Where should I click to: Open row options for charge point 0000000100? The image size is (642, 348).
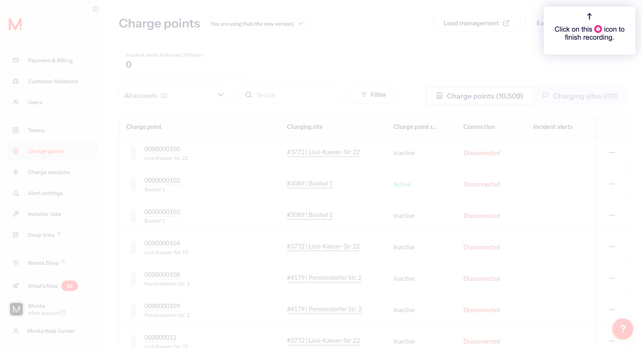pyautogui.click(x=612, y=152)
